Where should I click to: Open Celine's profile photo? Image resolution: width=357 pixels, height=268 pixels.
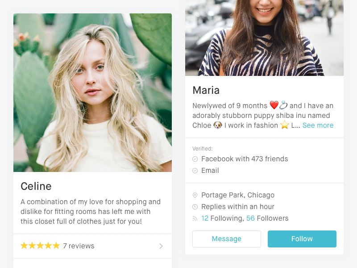pos(92,92)
